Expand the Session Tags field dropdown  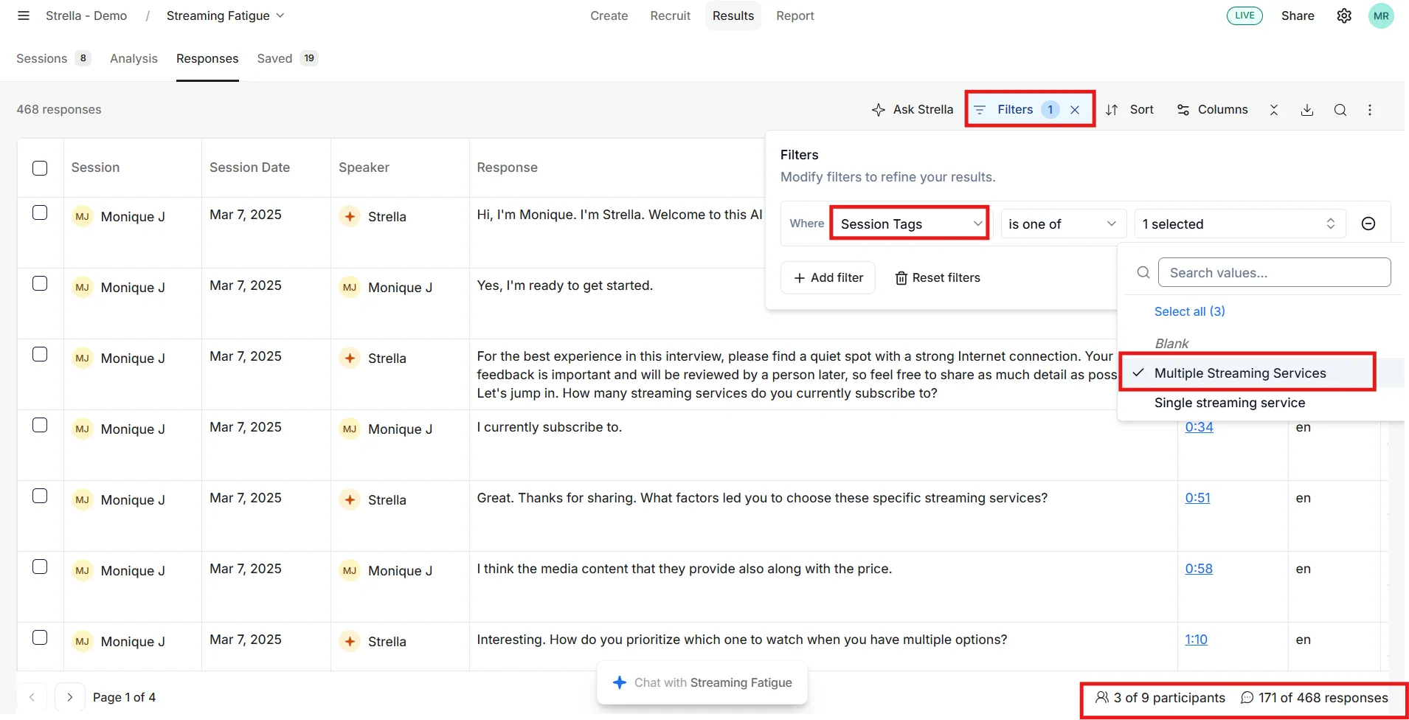click(x=910, y=224)
